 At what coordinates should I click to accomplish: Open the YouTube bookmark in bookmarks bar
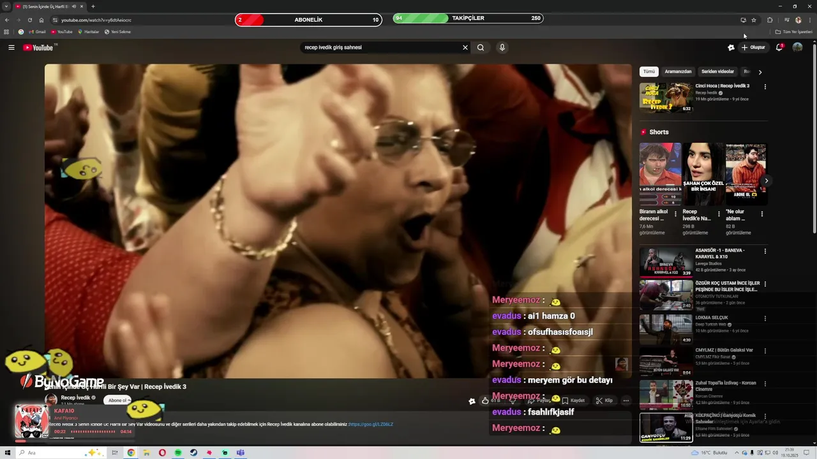point(62,32)
